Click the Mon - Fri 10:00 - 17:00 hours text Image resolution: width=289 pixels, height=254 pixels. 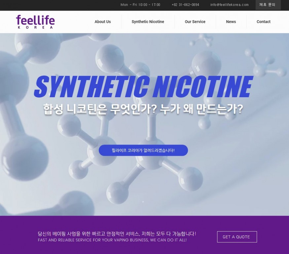140,5
